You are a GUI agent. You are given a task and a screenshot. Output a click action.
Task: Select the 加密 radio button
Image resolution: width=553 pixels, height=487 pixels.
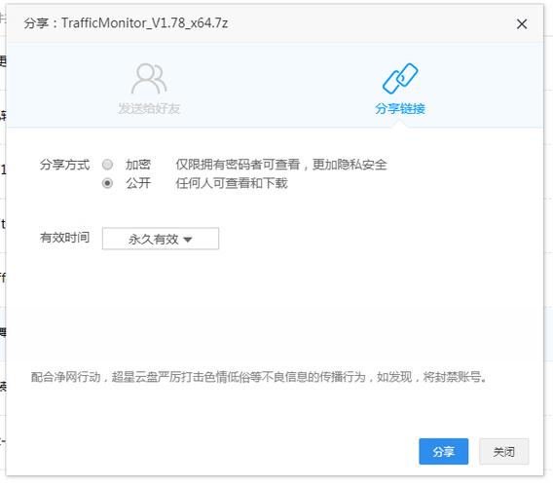pos(107,165)
